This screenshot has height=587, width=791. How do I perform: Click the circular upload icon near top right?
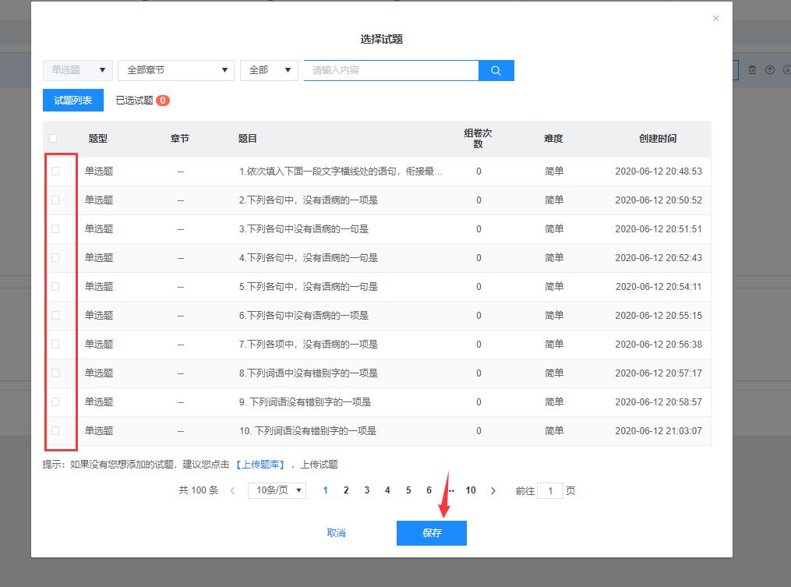tap(768, 69)
